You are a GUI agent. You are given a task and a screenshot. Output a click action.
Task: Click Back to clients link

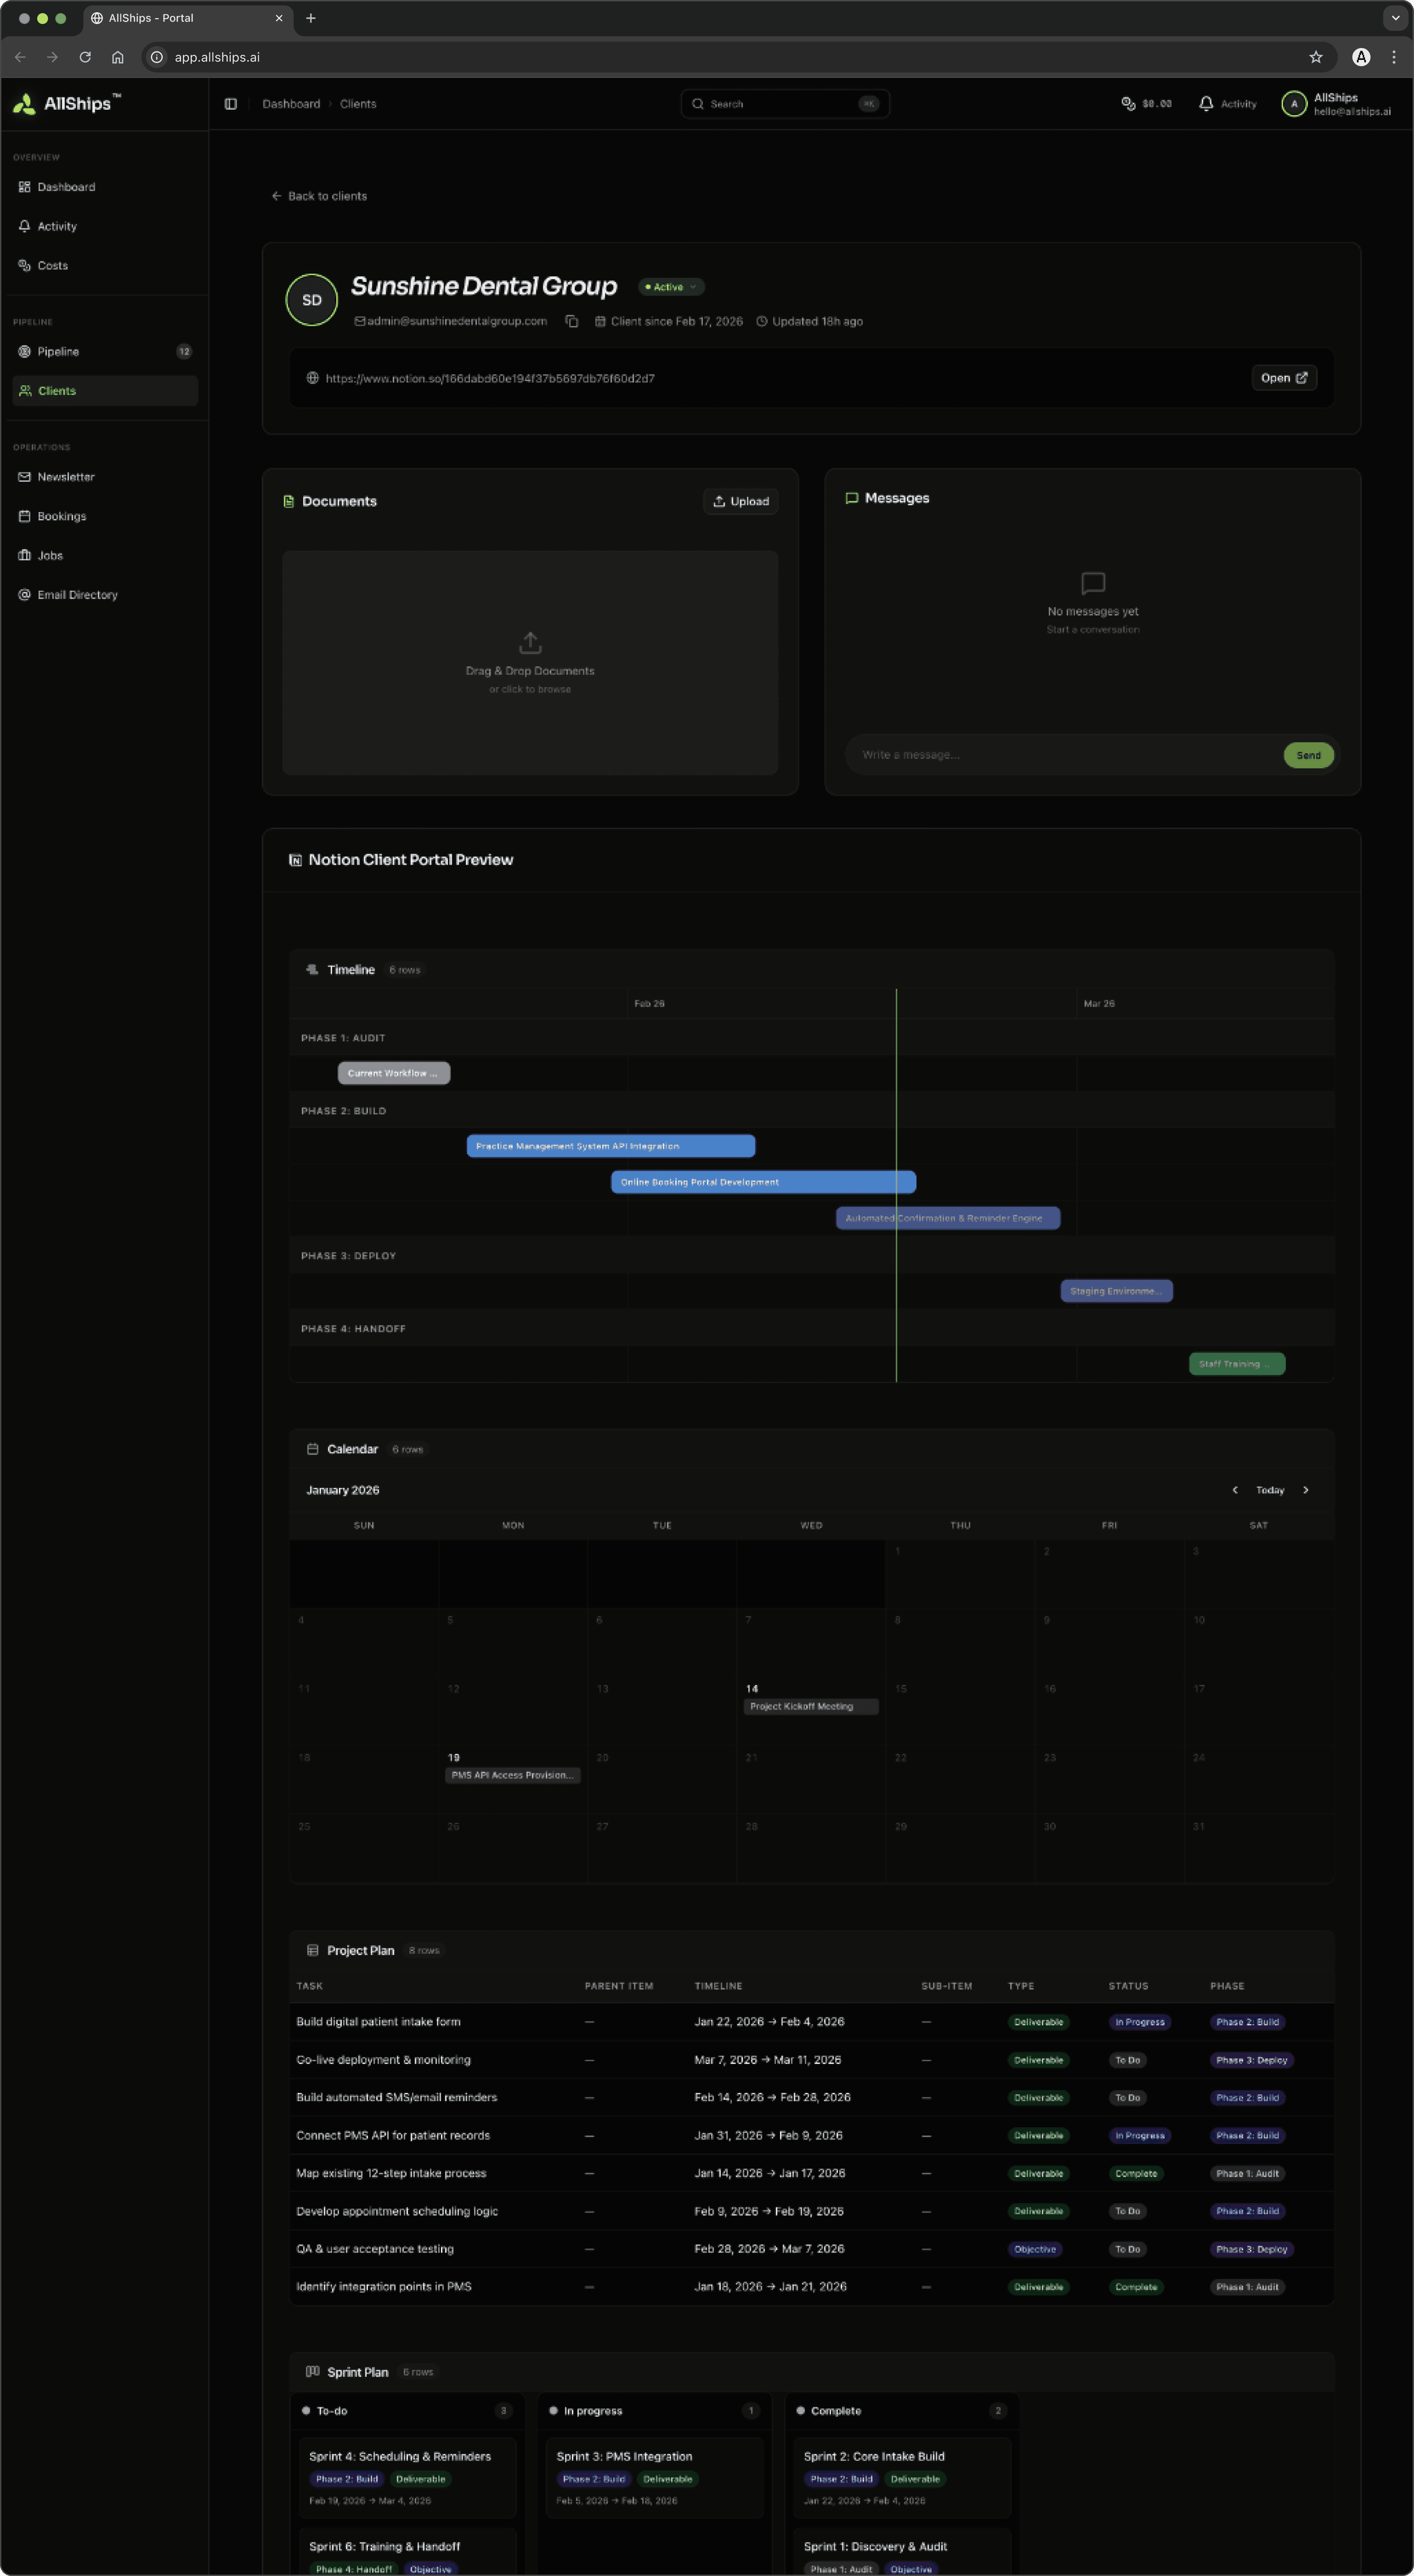(x=319, y=196)
